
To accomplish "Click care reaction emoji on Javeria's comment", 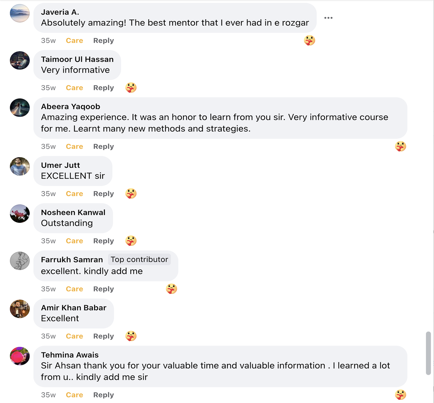I will click(309, 41).
